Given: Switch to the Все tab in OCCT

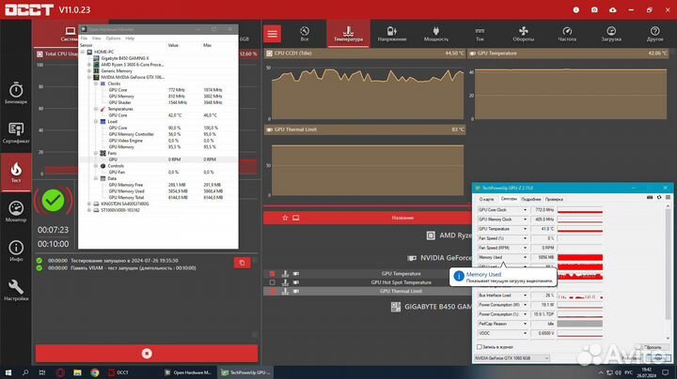Looking at the screenshot, I should point(305,34).
